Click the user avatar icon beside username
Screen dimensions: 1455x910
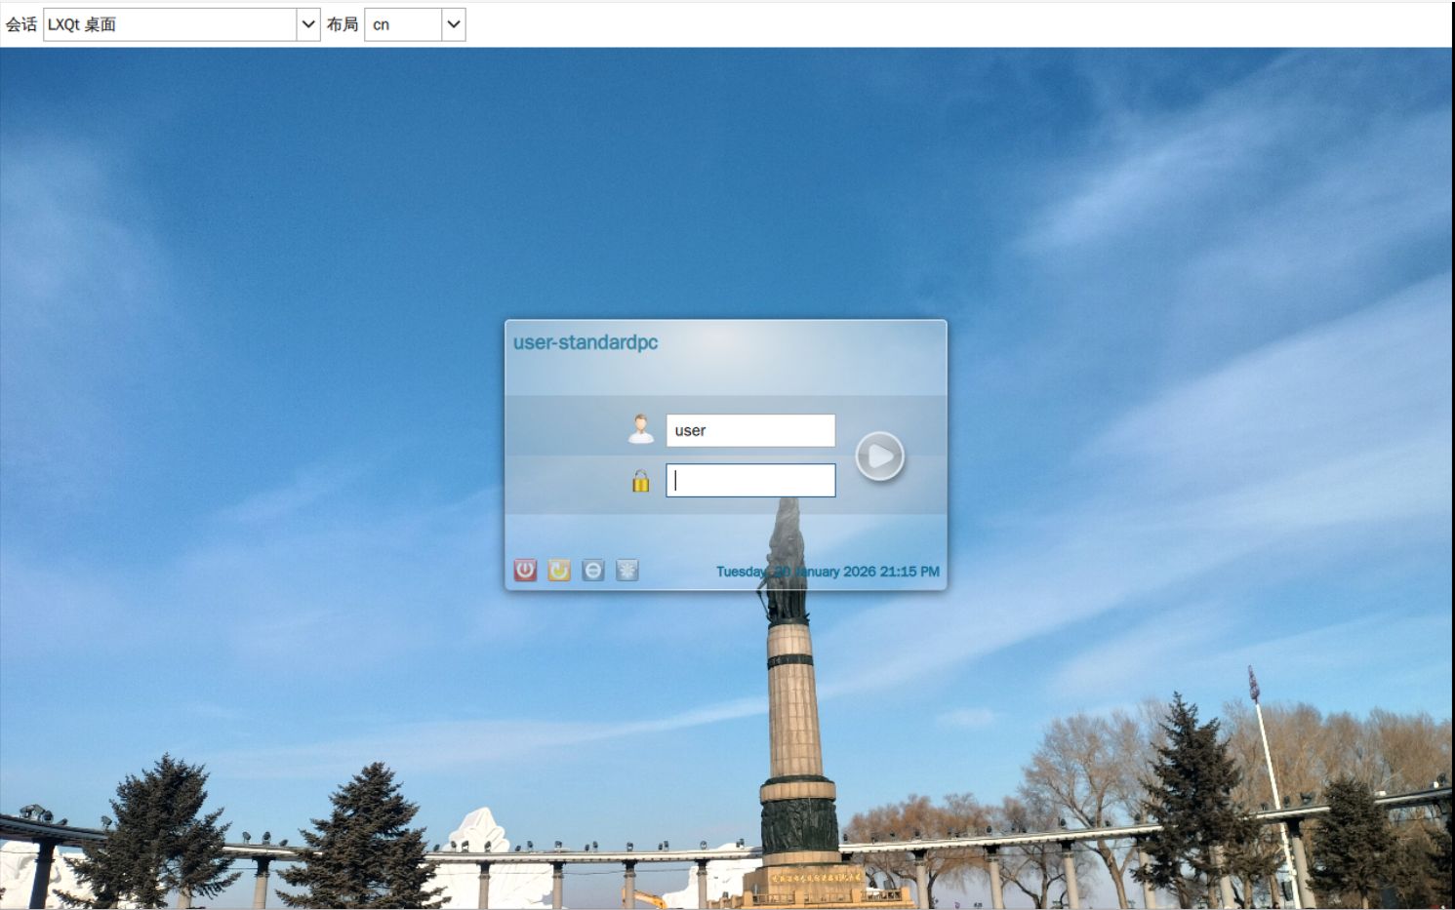point(641,429)
